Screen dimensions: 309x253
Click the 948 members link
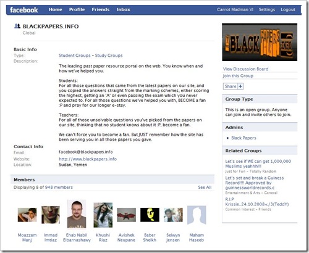pos(59,187)
